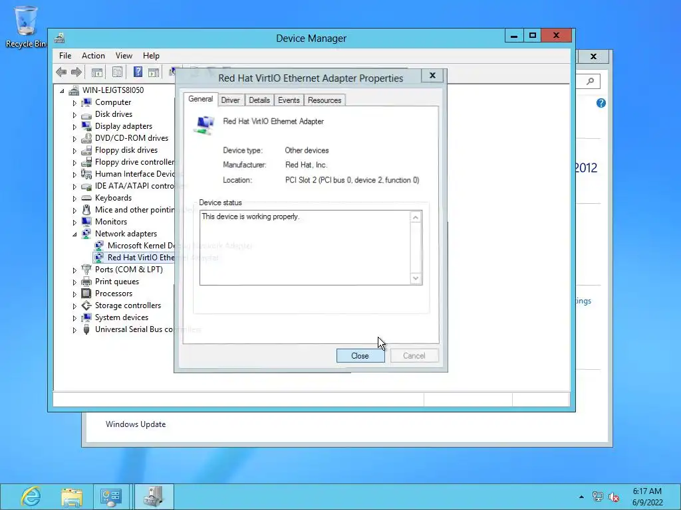This screenshot has height=510, width=681.
Task: Expand the Keyboards category
Action: coord(74,199)
